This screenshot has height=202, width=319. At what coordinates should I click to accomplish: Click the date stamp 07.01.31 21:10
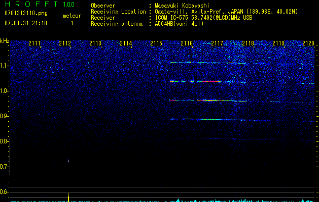(26, 23)
